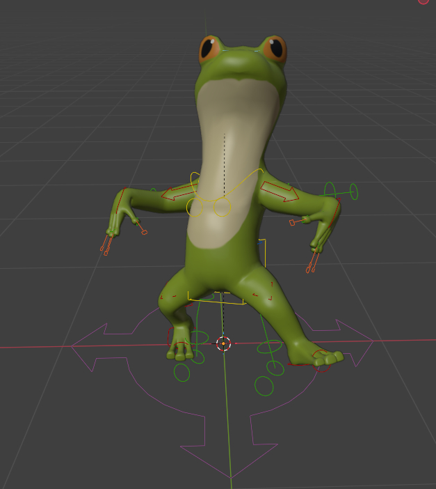Click the frog's eye on the screen-right side
Image resolution: width=436 pixels, height=489 pixels.
pos(275,49)
